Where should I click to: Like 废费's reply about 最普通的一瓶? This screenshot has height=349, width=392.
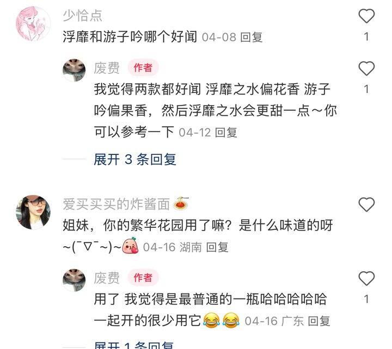[x=366, y=278]
